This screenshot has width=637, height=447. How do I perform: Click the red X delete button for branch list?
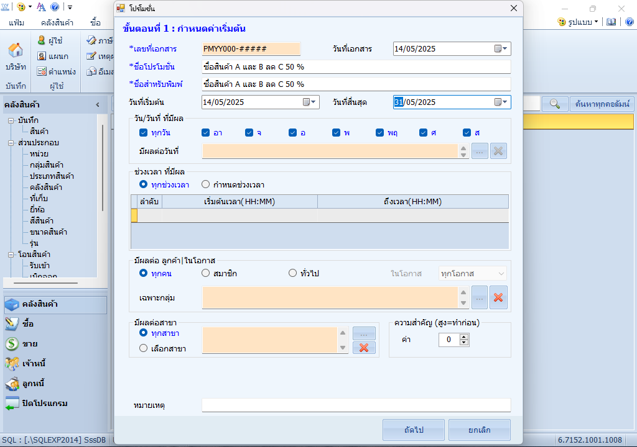pos(364,348)
